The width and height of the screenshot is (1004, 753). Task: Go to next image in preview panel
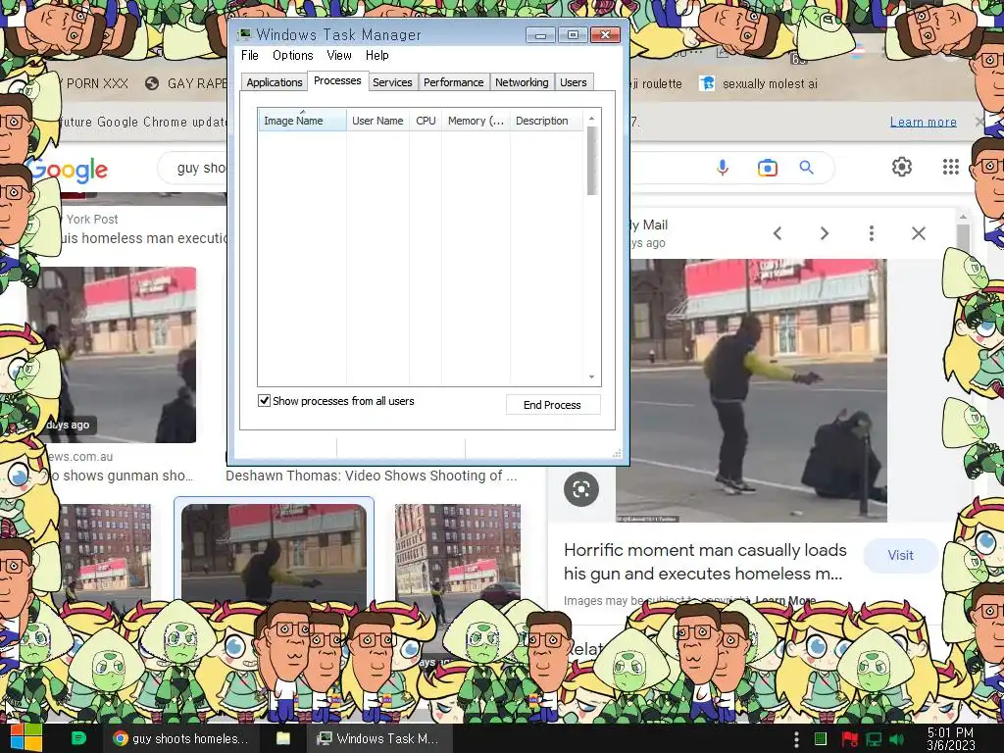pos(824,233)
